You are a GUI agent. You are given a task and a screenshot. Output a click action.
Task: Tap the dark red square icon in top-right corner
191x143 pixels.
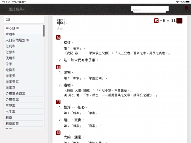pos(186,8)
